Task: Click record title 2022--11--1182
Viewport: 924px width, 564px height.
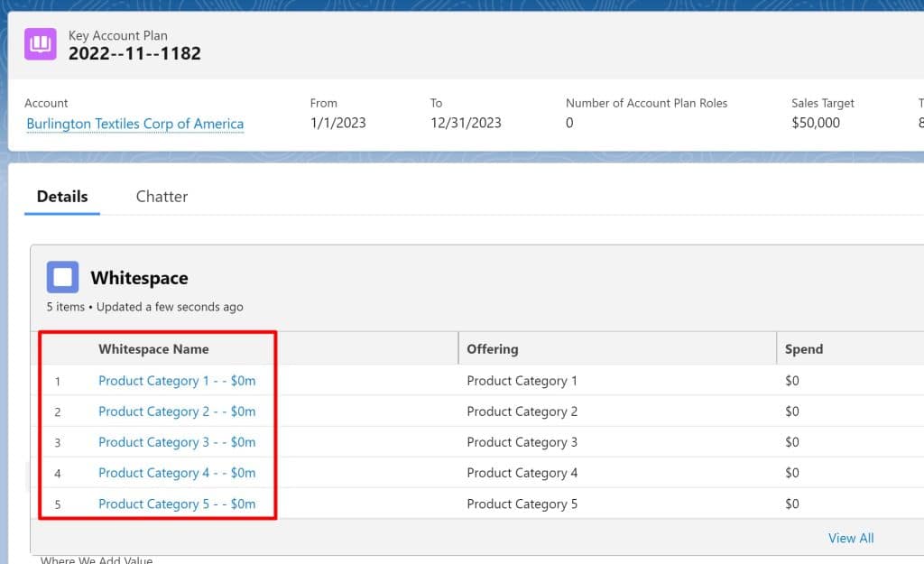Action: (134, 53)
